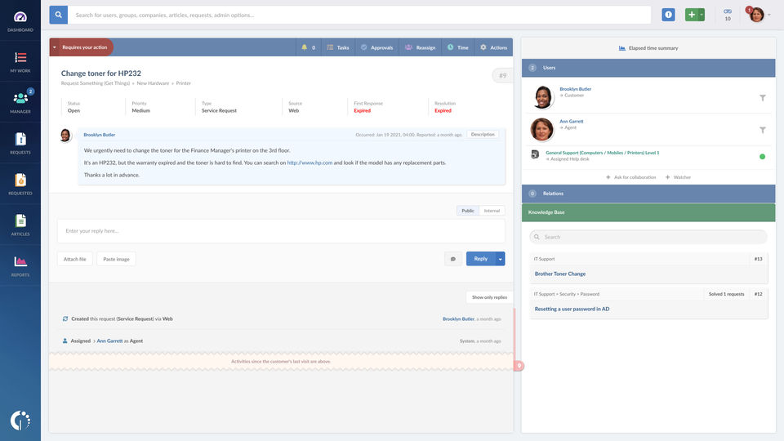
Task: Click the Description label button
Action: tap(483, 135)
